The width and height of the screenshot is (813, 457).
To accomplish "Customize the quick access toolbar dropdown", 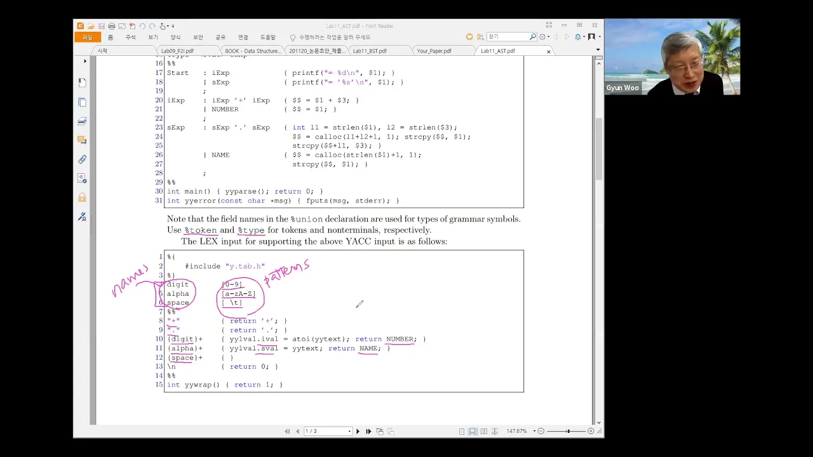I will tap(173, 26).
